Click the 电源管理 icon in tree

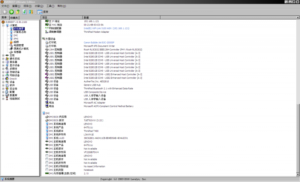[11, 45]
